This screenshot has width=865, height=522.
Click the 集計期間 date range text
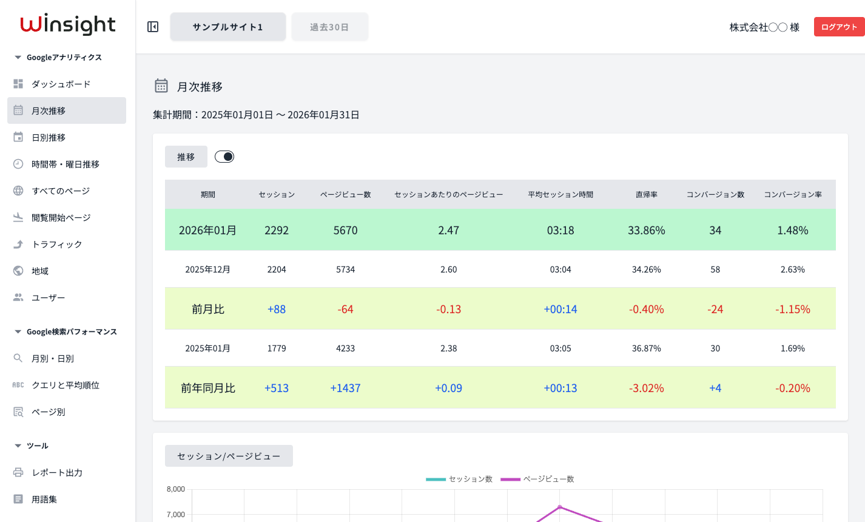256,115
